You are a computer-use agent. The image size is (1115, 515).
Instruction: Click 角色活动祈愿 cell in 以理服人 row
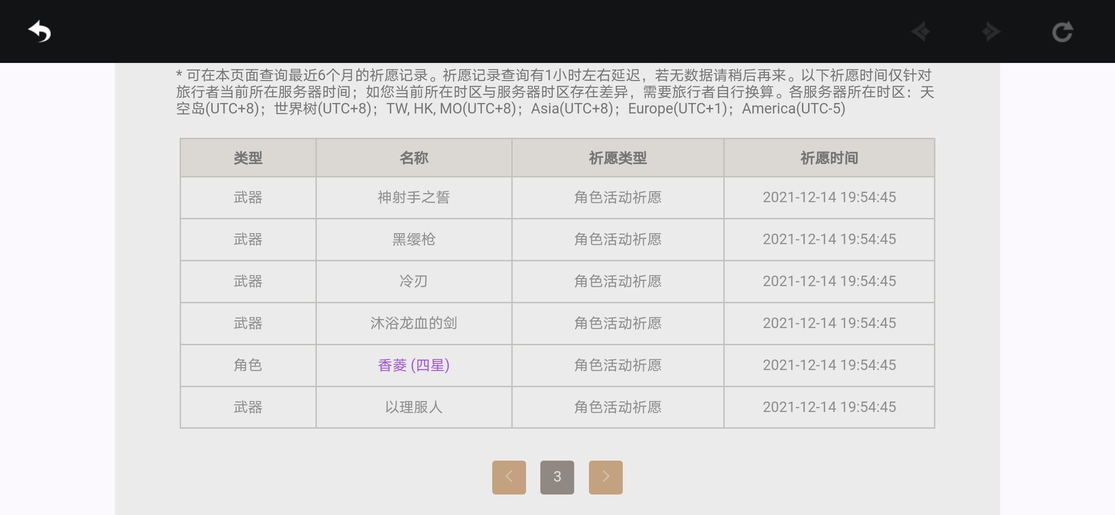click(618, 407)
